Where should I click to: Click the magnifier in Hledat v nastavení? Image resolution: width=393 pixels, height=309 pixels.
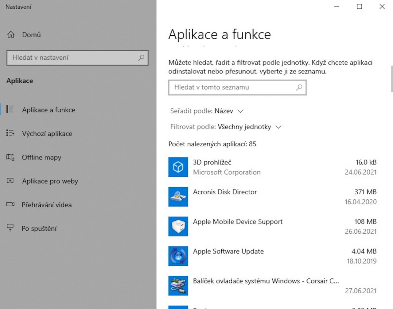point(141,57)
